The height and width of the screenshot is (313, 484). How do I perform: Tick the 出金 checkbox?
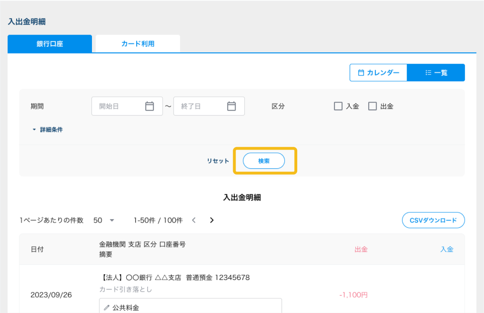372,106
